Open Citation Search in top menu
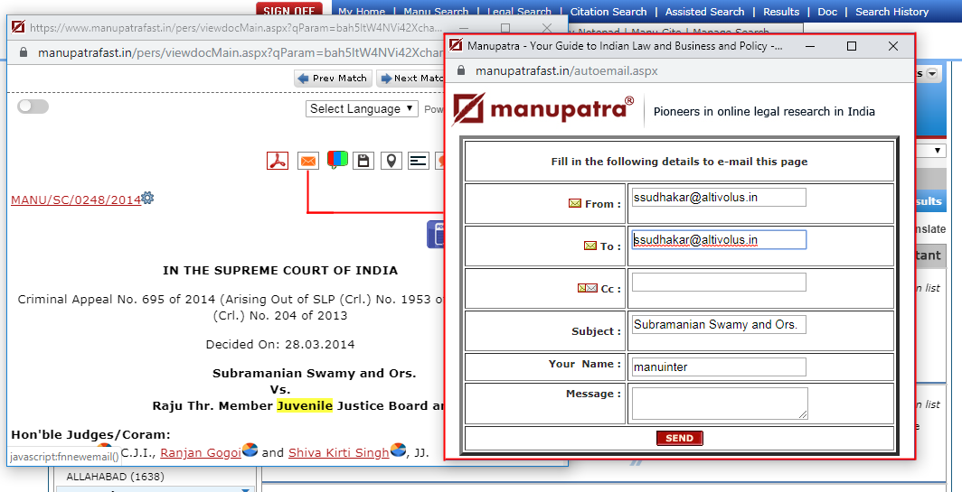 (x=608, y=12)
